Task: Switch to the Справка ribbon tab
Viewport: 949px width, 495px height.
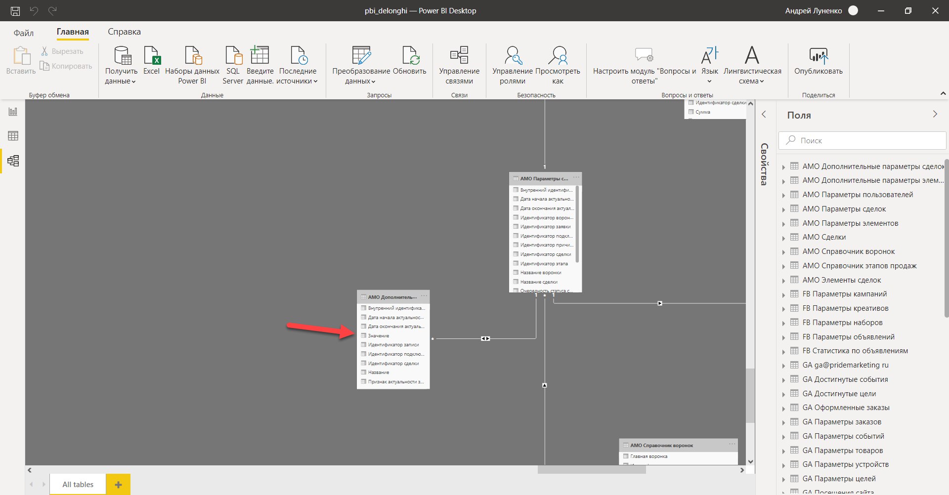Action: coord(124,32)
